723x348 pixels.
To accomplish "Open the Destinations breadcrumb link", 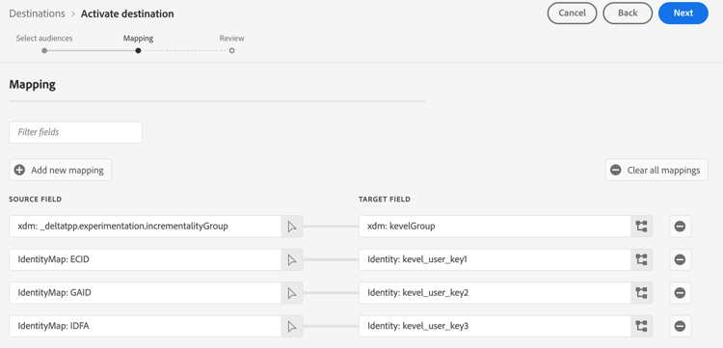I will pos(37,13).
